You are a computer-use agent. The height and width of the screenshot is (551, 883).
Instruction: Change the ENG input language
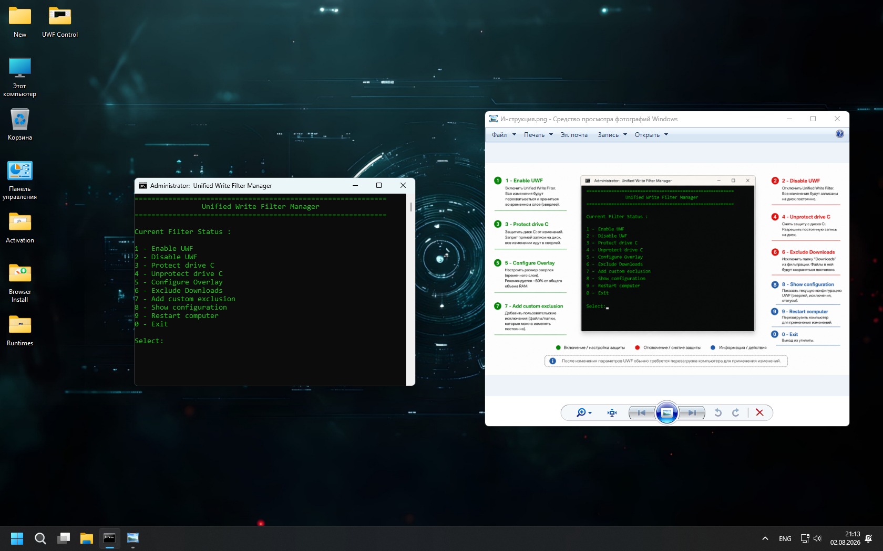(x=785, y=539)
